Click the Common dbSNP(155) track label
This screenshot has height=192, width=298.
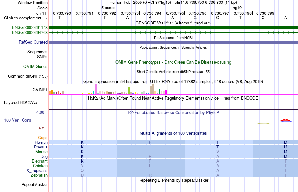pyautogui.click(x=28, y=76)
